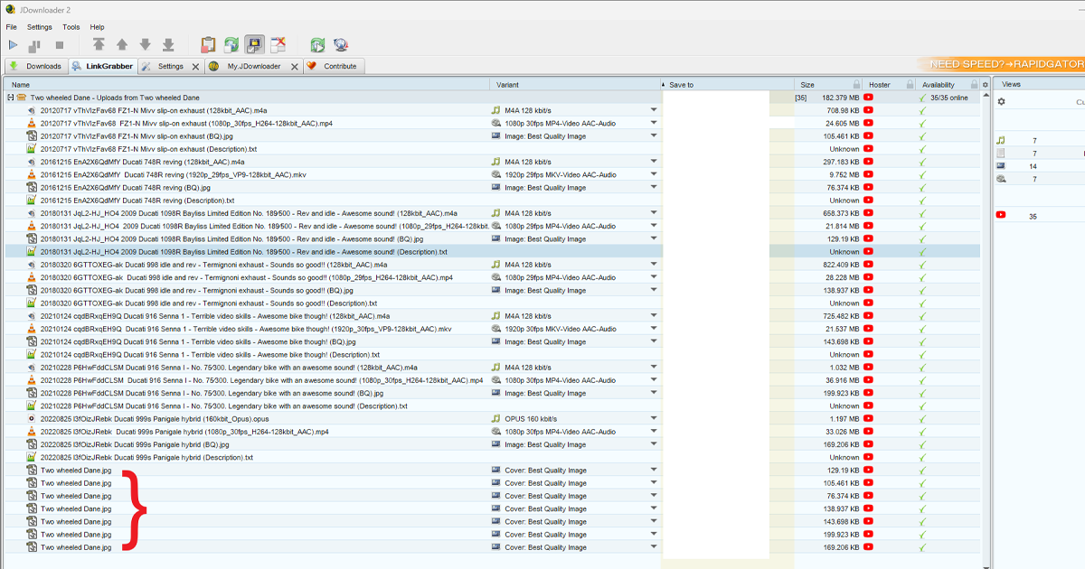Select Two wheeled Dane.jpg sized 143.698 KB
Viewport: 1085px width, 569px height.
point(493,521)
